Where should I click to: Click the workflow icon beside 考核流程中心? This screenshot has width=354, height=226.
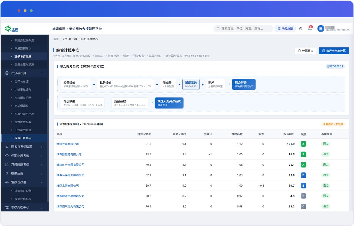click(x=7, y=207)
